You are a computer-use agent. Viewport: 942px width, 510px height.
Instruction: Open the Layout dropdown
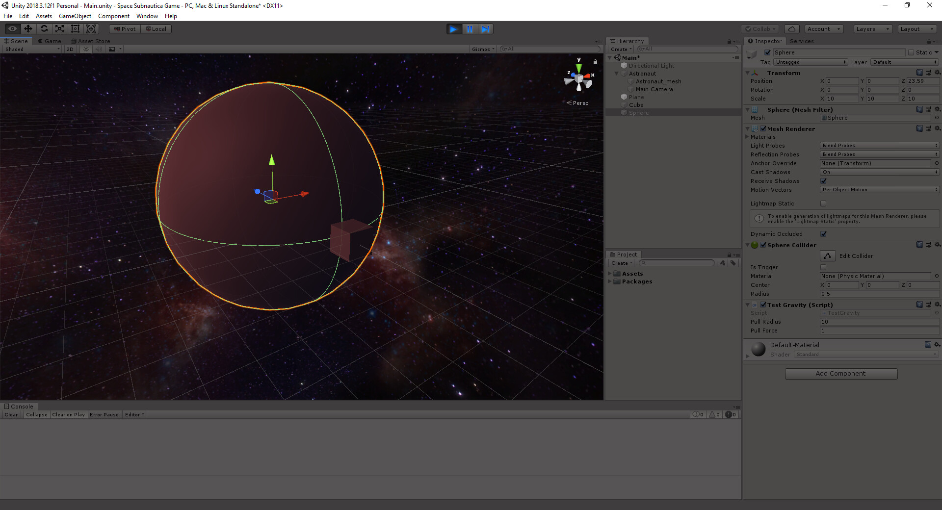[917, 28]
